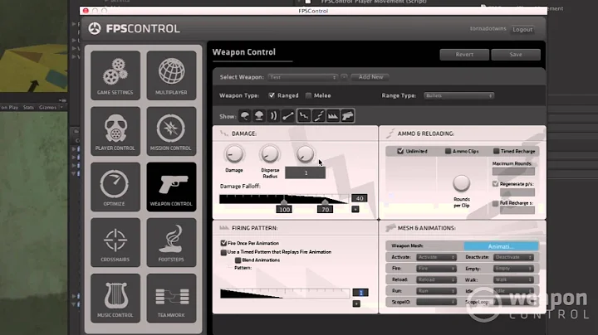Click the third knob in the Damage section
This screenshot has width=598, height=335.
pyautogui.click(x=305, y=154)
